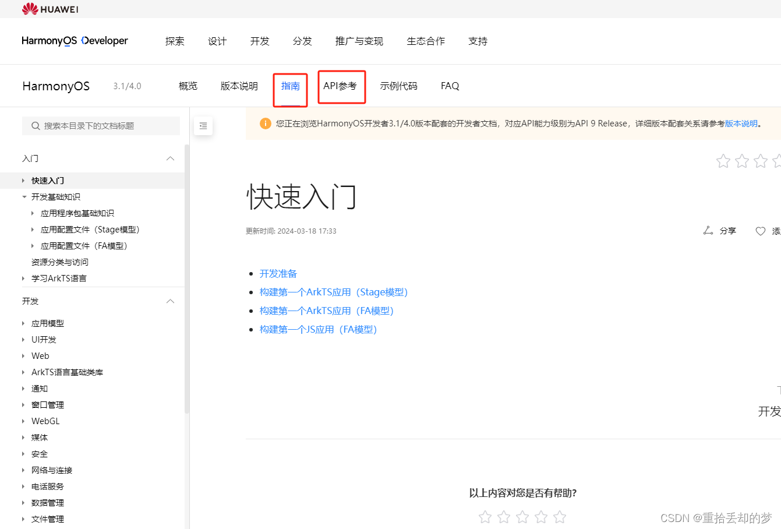Rate three stars in the bottom feedback row
The width and height of the screenshot is (781, 529).
point(522,517)
